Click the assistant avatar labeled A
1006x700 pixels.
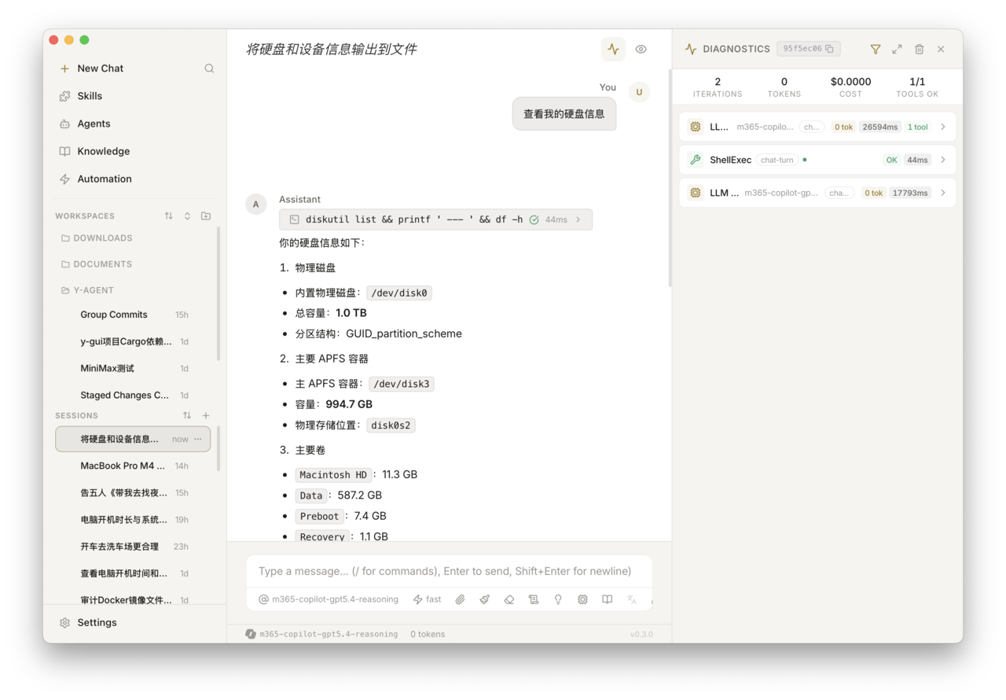[x=256, y=204]
